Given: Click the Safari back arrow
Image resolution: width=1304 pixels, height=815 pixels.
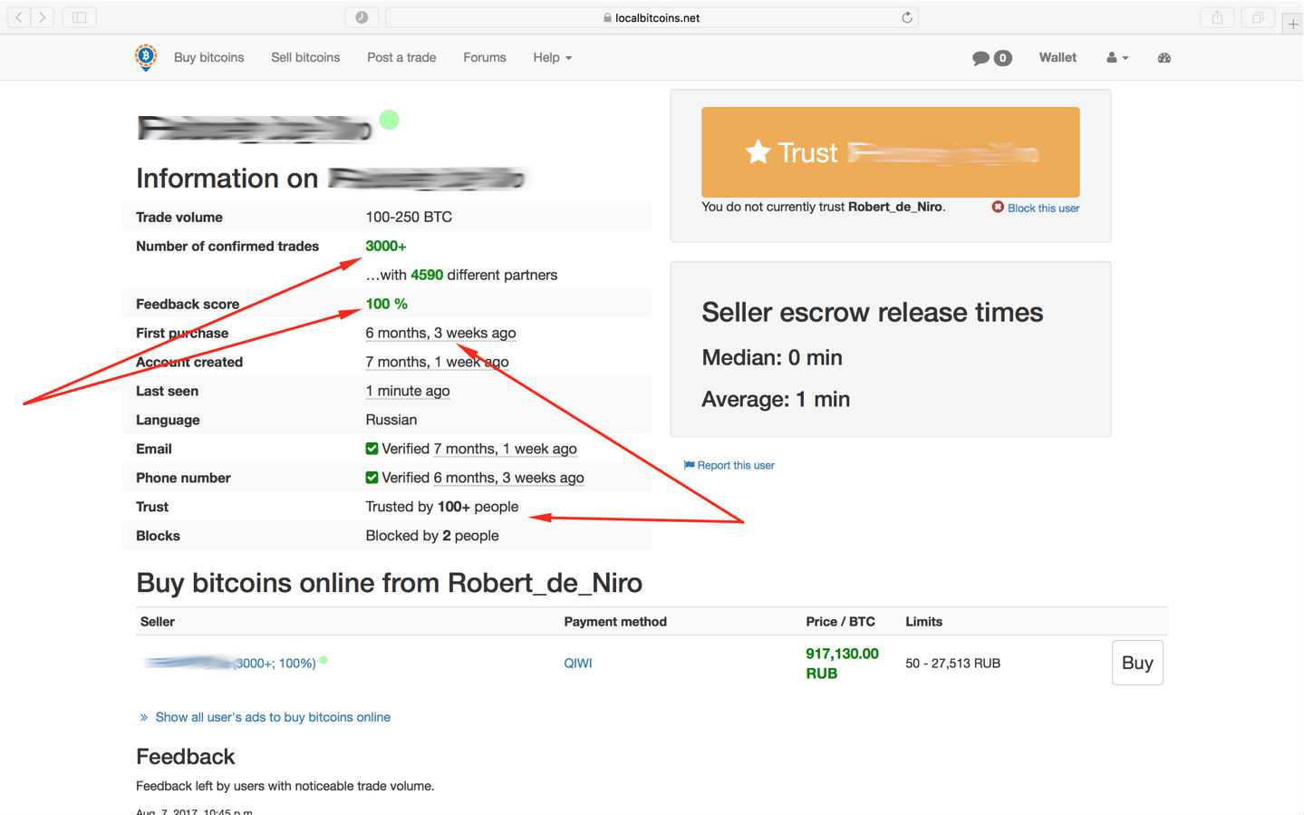Looking at the screenshot, I should [19, 17].
